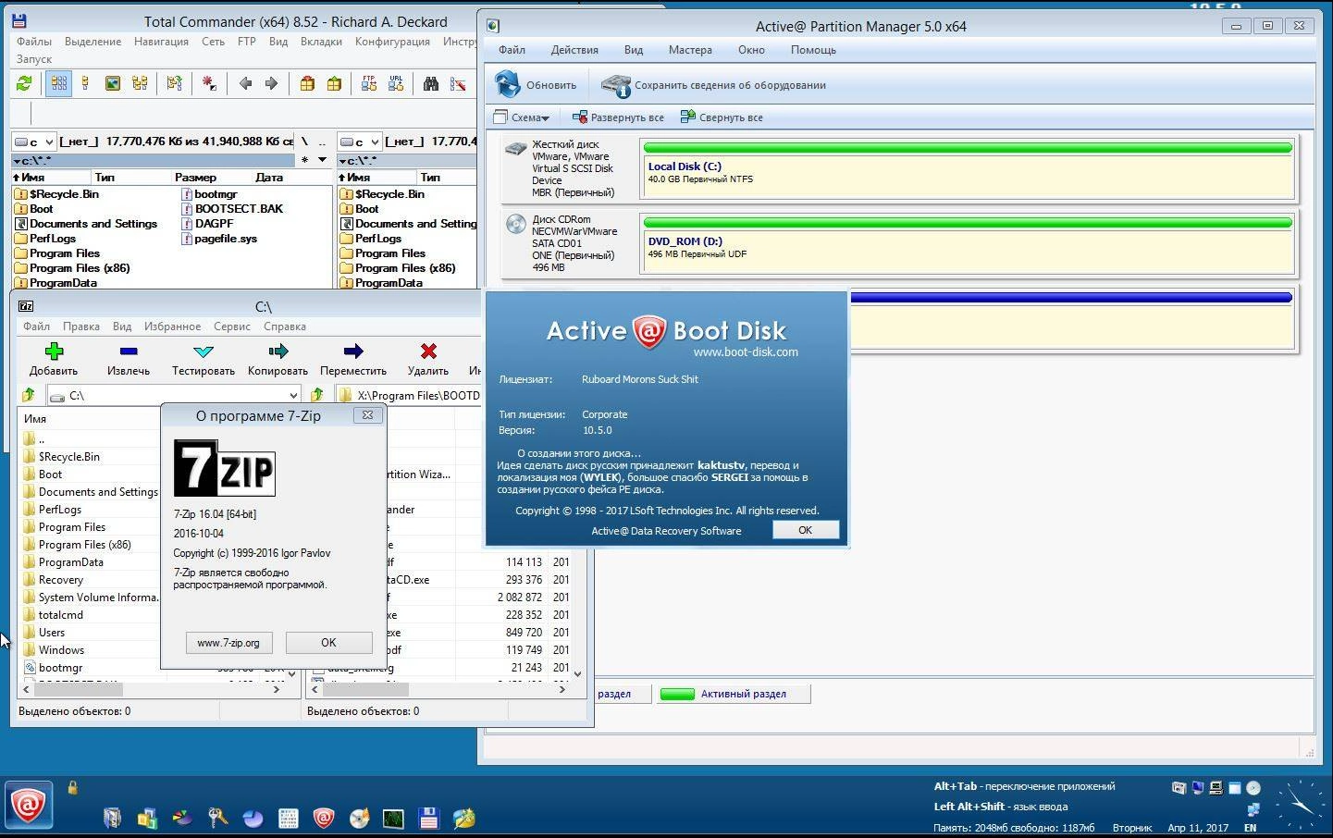Viewport: 1333px width, 838px height.
Task: Click OK in Active@ Boot Disk dialog
Action: pos(805,530)
